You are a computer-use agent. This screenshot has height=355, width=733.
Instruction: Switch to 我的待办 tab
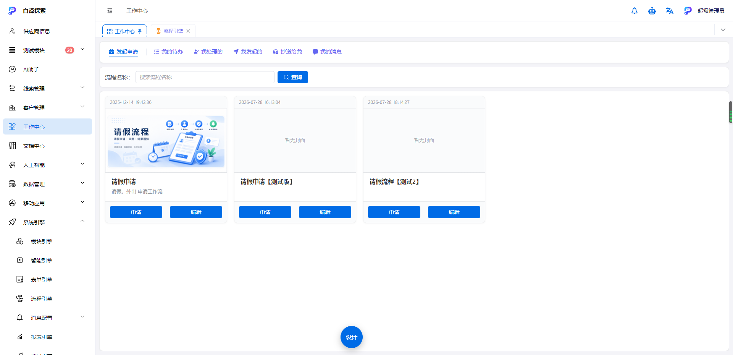(x=168, y=52)
